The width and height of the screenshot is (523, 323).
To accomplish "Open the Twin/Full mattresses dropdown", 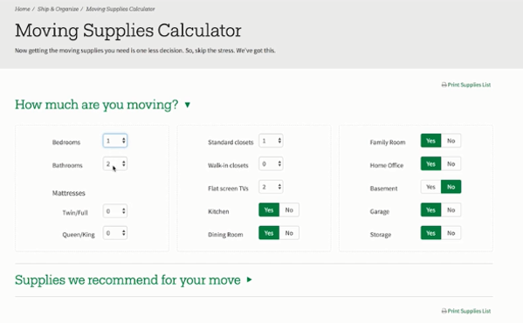I will click(114, 211).
